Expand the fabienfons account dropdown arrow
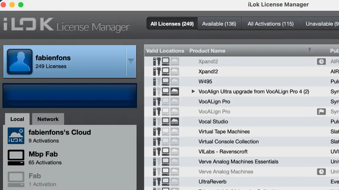Viewport: 339px width, 190px height. 131,61
